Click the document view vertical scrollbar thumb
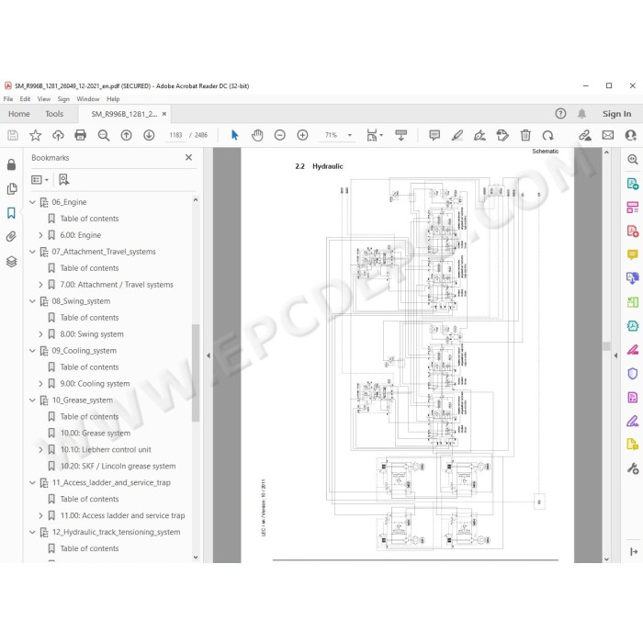This screenshot has height=643, width=643. [606, 345]
